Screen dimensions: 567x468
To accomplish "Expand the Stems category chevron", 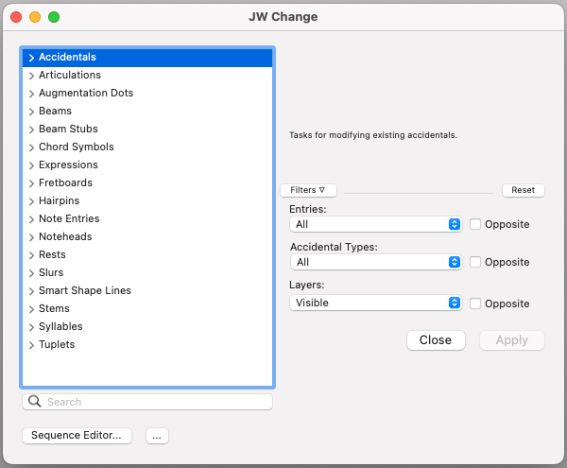I will click(x=31, y=309).
